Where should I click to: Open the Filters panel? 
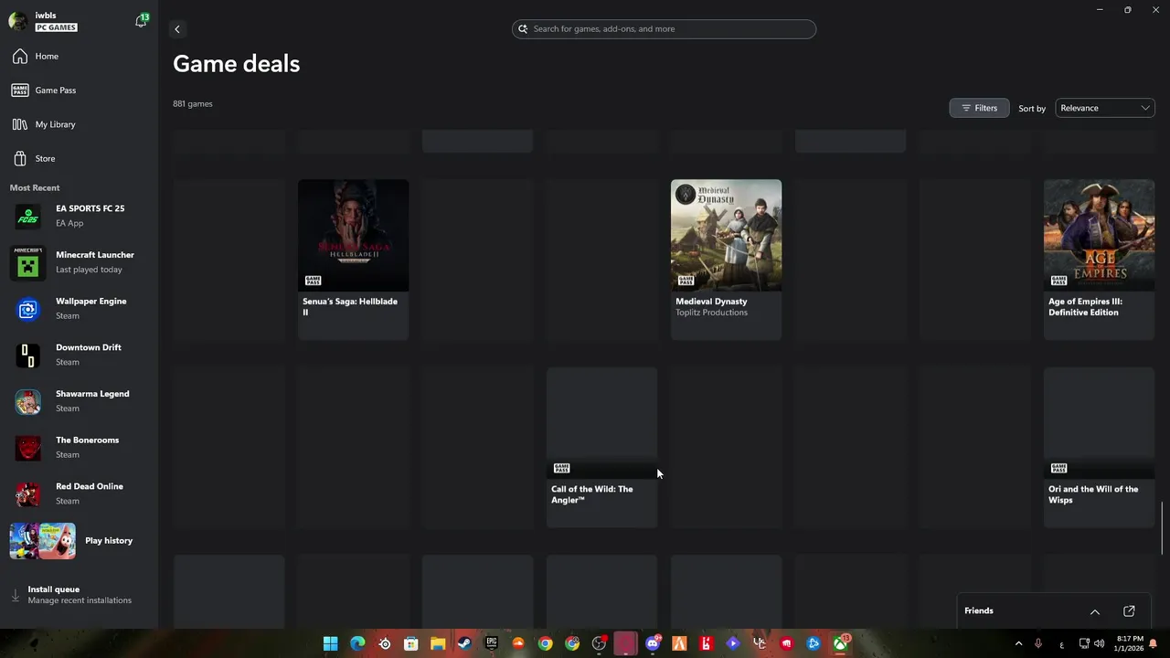coord(979,108)
